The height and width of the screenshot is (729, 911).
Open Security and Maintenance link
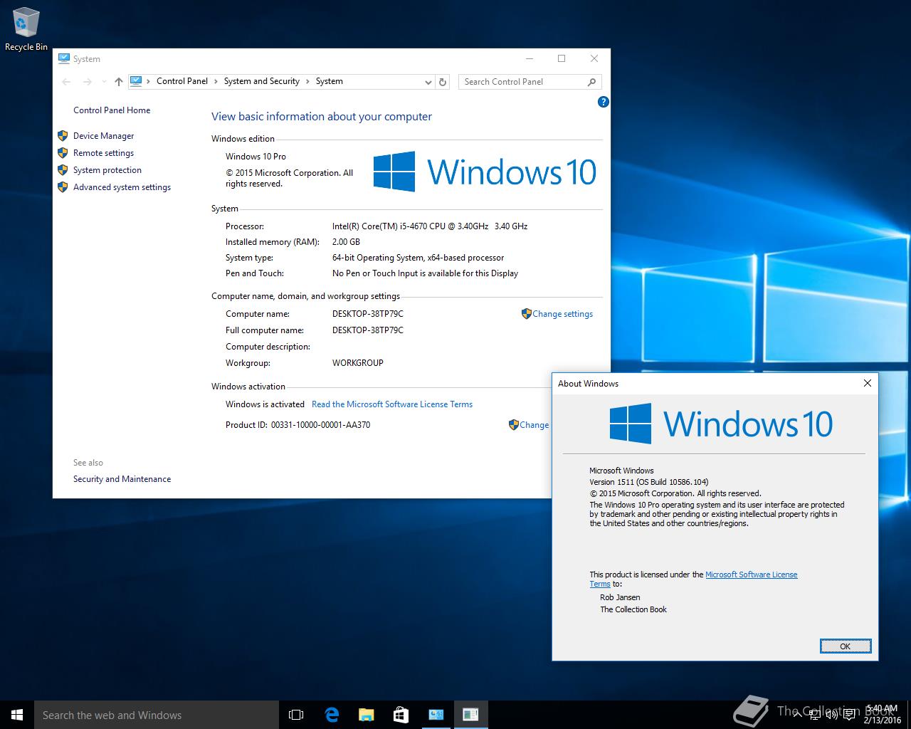(x=122, y=479)
